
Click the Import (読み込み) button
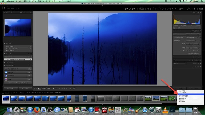pos(11,88)
